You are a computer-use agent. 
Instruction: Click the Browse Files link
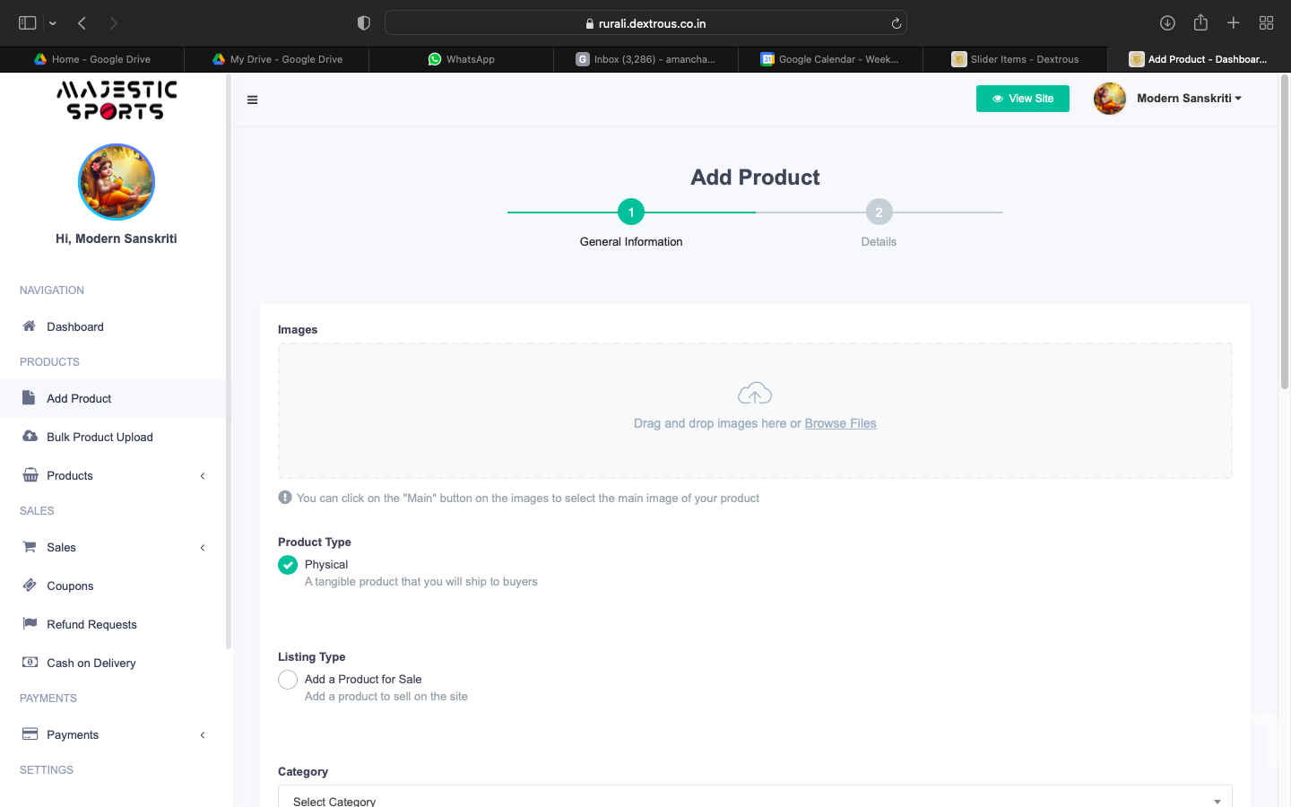point(840,423)
